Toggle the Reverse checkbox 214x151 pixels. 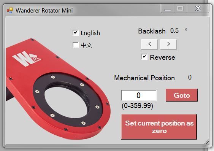144,57
